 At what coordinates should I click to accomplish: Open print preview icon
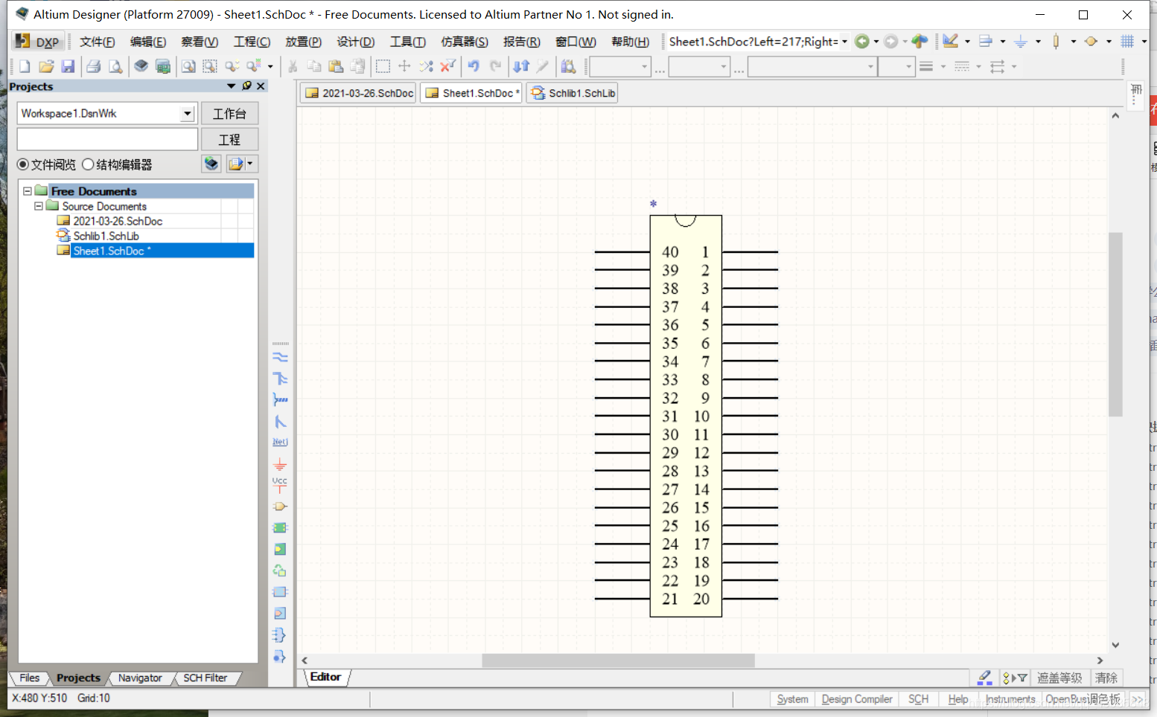pos(115,66)
